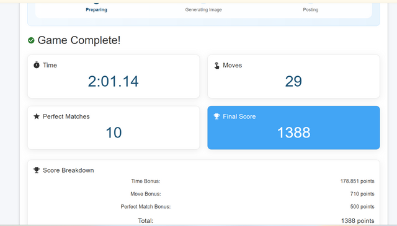
Task: Select the Generating Image step label
Action: point(203,10)
